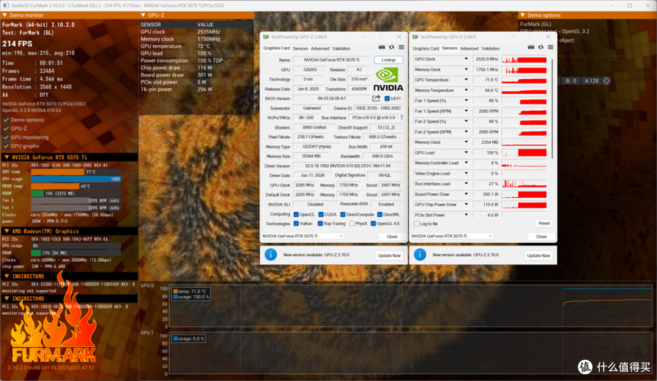Click the Lookup button
Image resolution: width=657 pixels, height=381 pixels.
coord(388,60)
